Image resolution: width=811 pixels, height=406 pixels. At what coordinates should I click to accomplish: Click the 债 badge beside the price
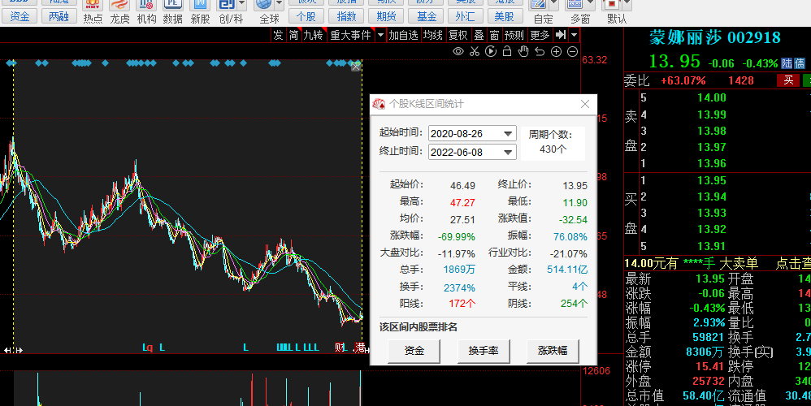[x=800, y=63]
